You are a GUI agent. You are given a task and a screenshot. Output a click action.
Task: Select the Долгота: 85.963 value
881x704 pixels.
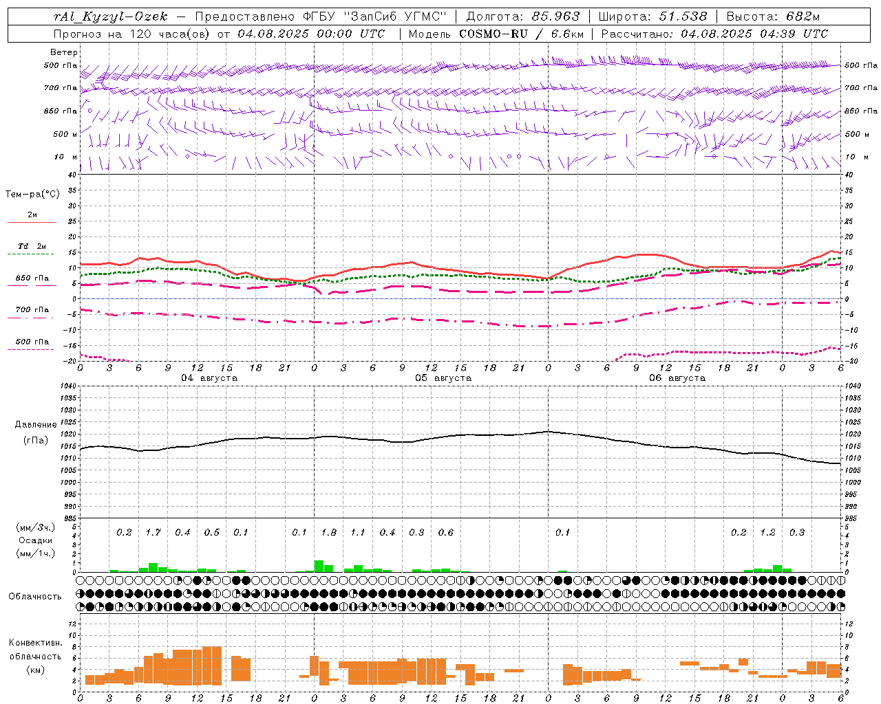pos(523,17)
